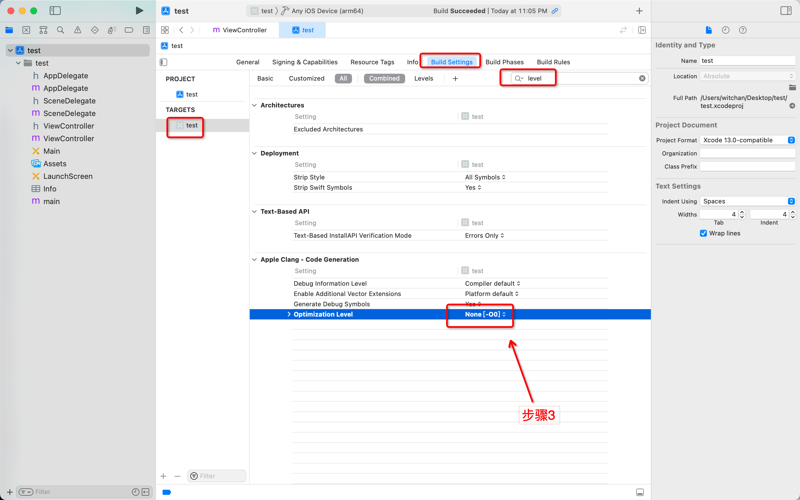Open the History inspector clock icon

click(725, 30)
